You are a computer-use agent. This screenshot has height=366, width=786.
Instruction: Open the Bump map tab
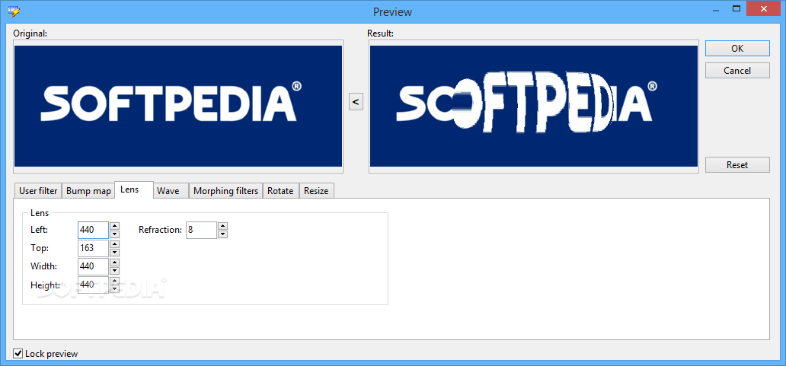88,191
